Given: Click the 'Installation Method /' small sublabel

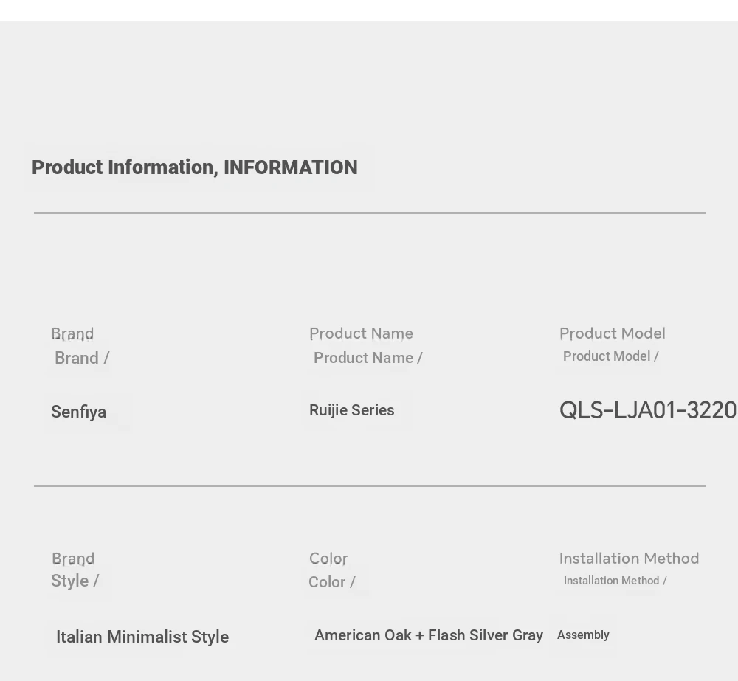Looking at the screenshot, I should [x=615, y=581].
